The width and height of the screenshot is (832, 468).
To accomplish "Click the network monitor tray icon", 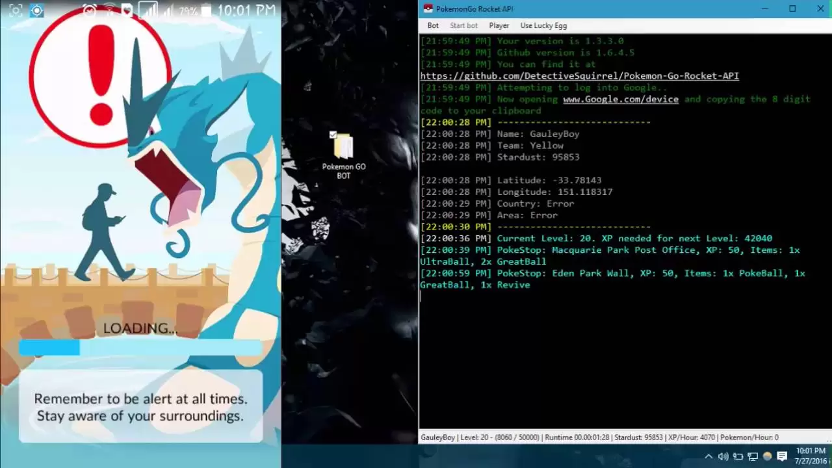I will (x=753, y=456).
